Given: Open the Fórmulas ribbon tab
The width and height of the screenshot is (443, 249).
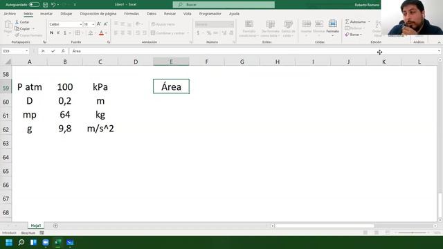Looking at the screenshot, I should (132, 14).
